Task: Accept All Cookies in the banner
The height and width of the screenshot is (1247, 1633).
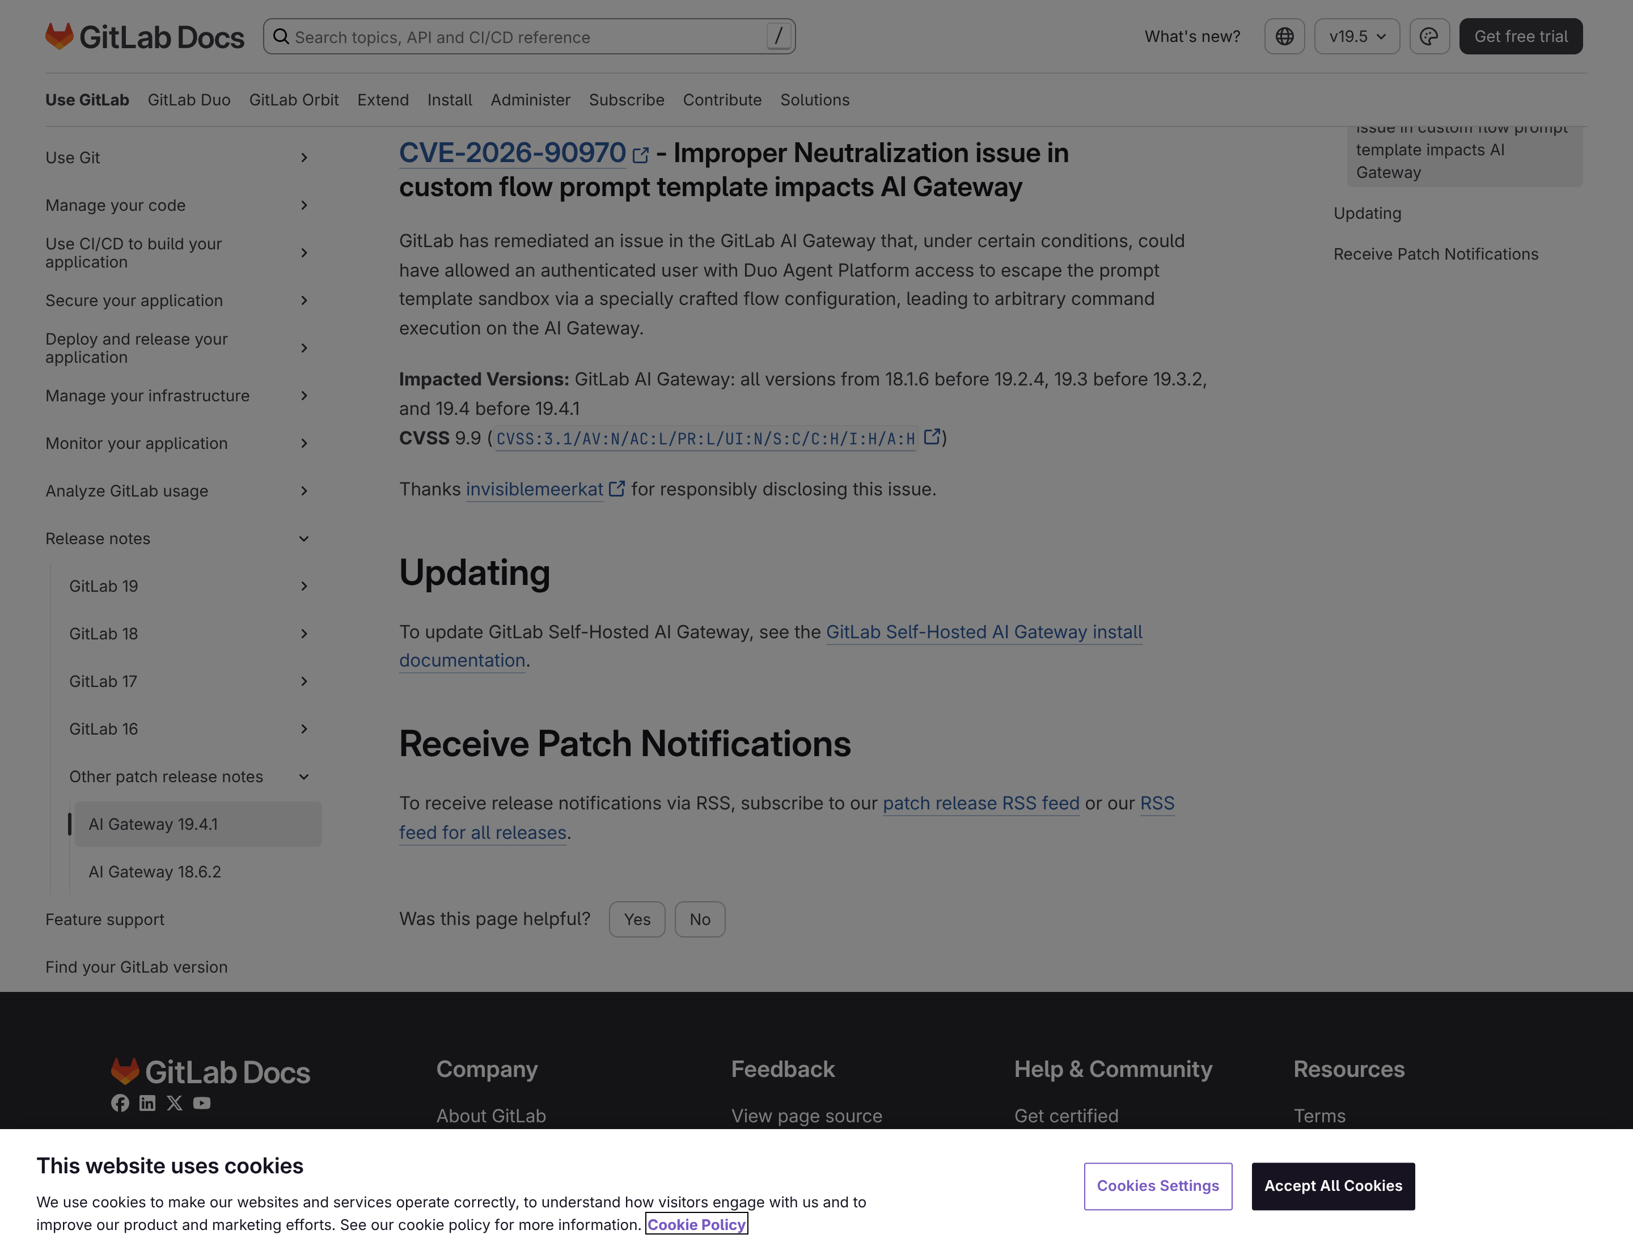Action: pos(1333,1185)
